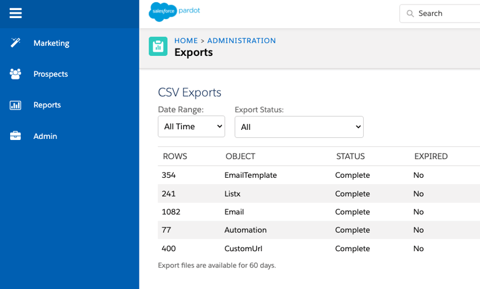
Task: Click the Salesforce Pardot logo
Action: [x=174, y=12]
